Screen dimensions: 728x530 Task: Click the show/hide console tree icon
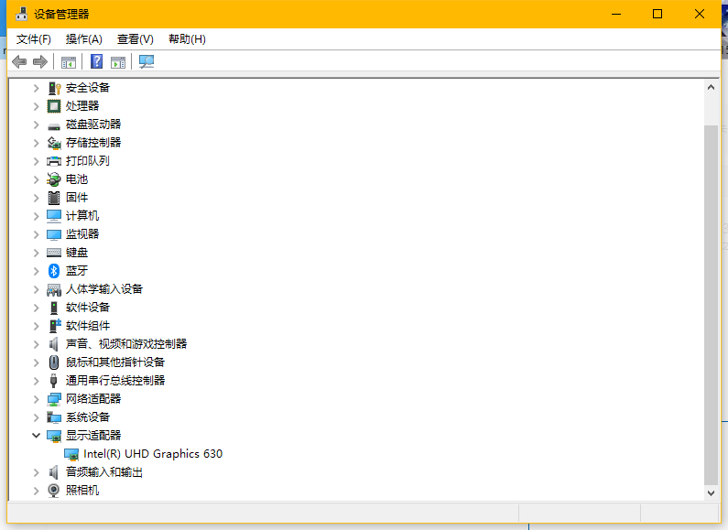tap(69, 61)
